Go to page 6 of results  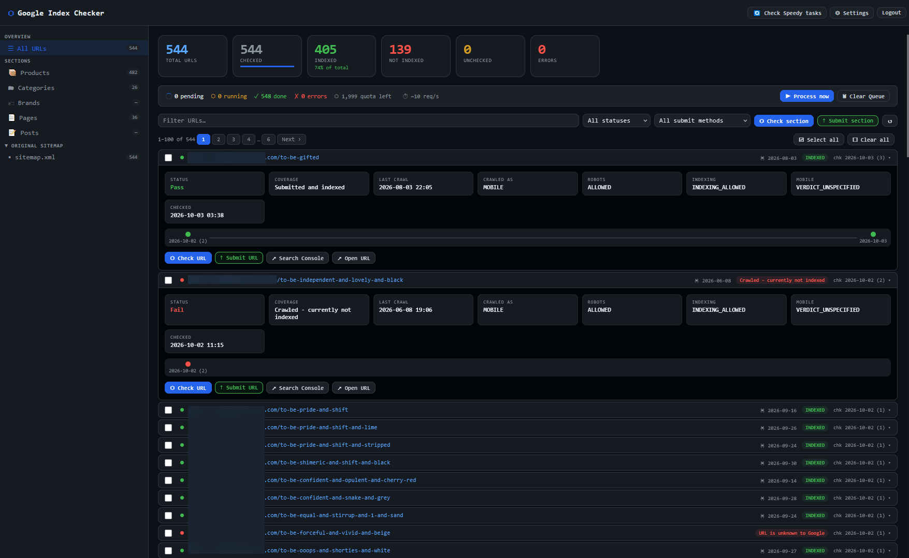coord(268,140)
